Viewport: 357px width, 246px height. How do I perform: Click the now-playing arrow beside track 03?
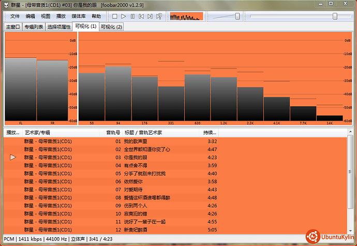pyautogui.click(x=13, y=157)
